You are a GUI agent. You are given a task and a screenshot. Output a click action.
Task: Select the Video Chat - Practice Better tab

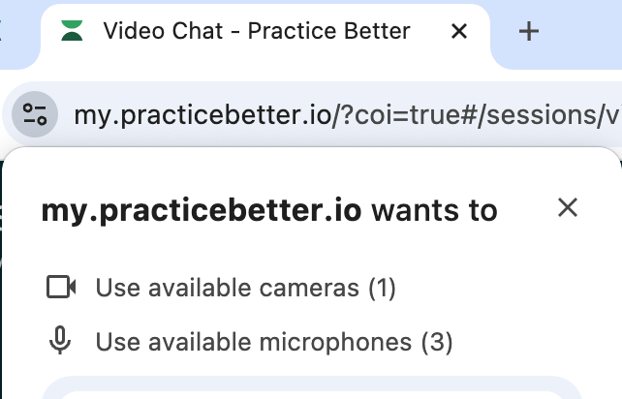257,31
